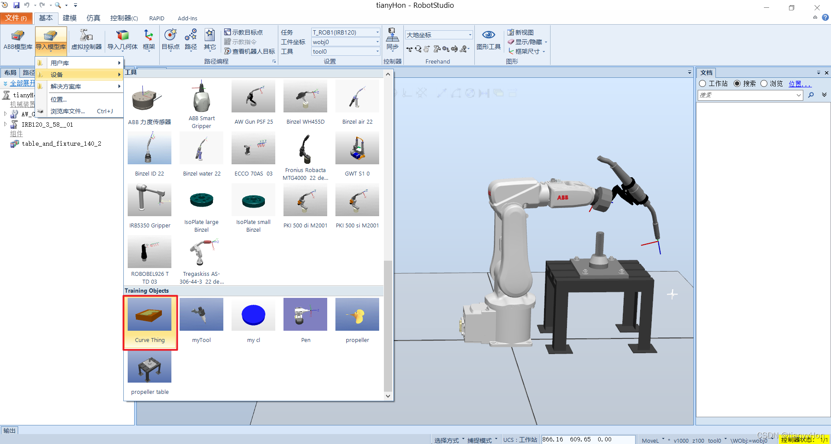
Task: Select the 浏览 radio button
Action: 764,83
